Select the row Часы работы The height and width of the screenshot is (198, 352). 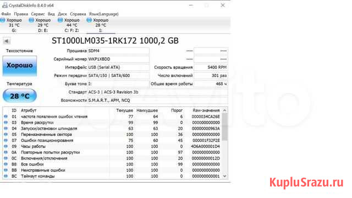[112, 146]
